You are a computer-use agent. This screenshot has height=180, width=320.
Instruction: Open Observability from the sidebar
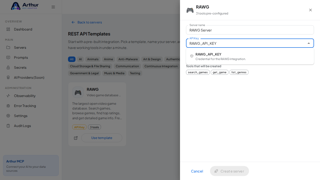31,96
